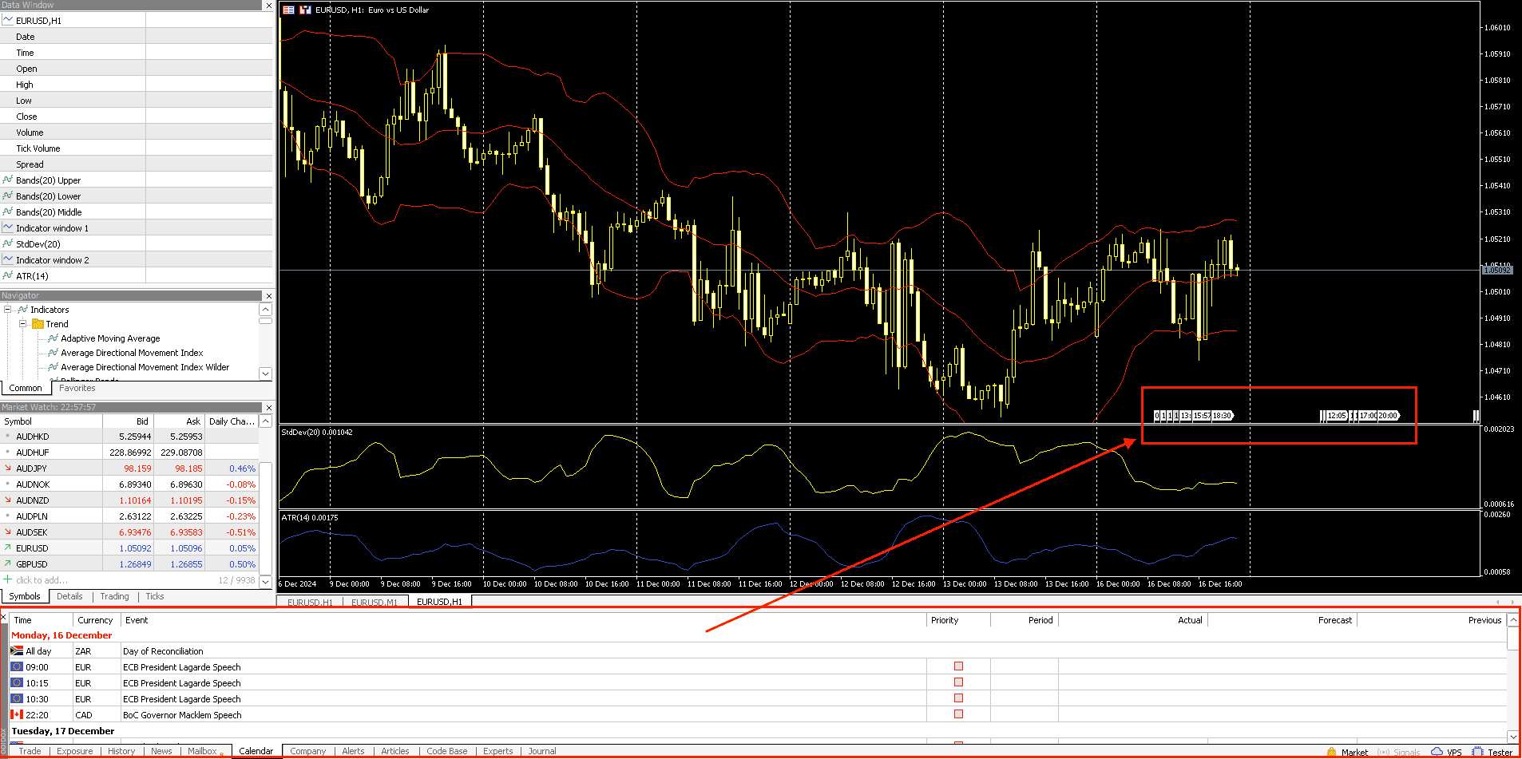Click the Previous button in the calendar
1522x759 pixels.
pos(1484,619)
